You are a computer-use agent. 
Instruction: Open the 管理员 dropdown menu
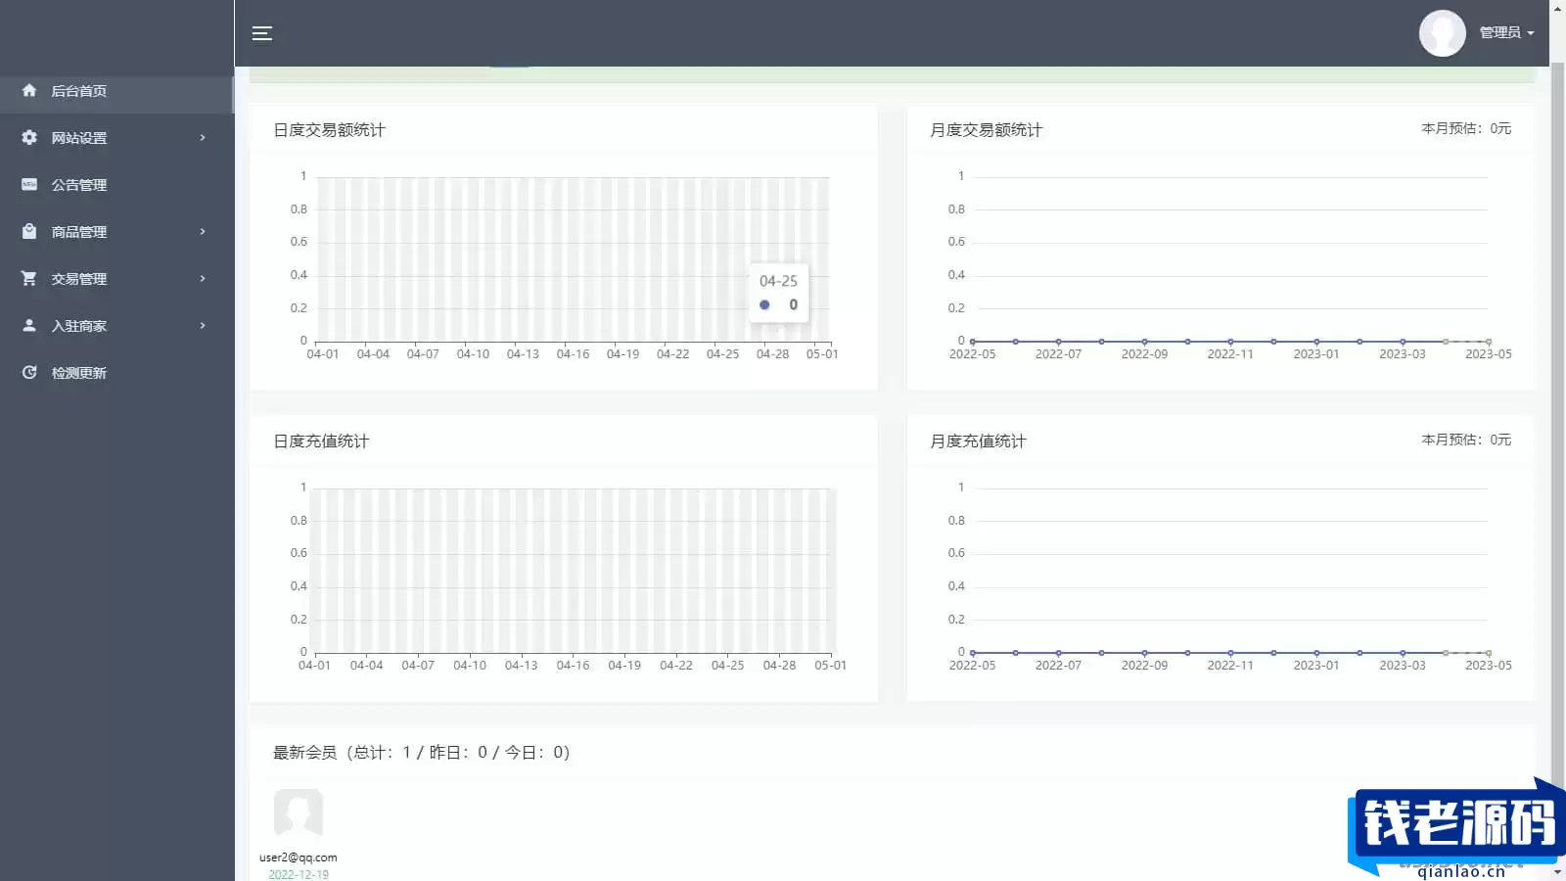tap(1506, 32)
